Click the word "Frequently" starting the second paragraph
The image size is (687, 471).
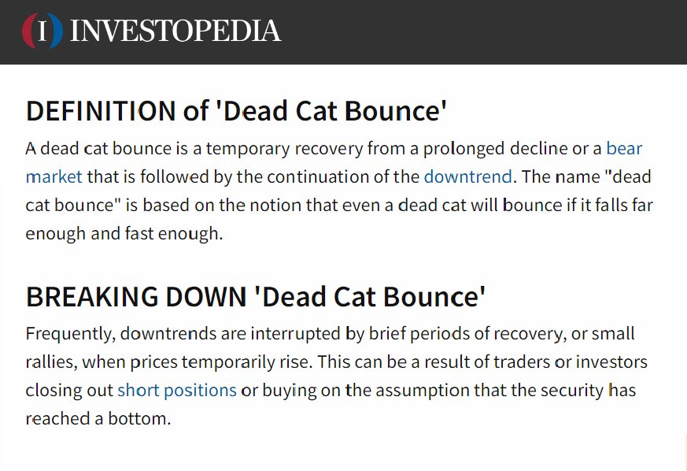[71, 334]
